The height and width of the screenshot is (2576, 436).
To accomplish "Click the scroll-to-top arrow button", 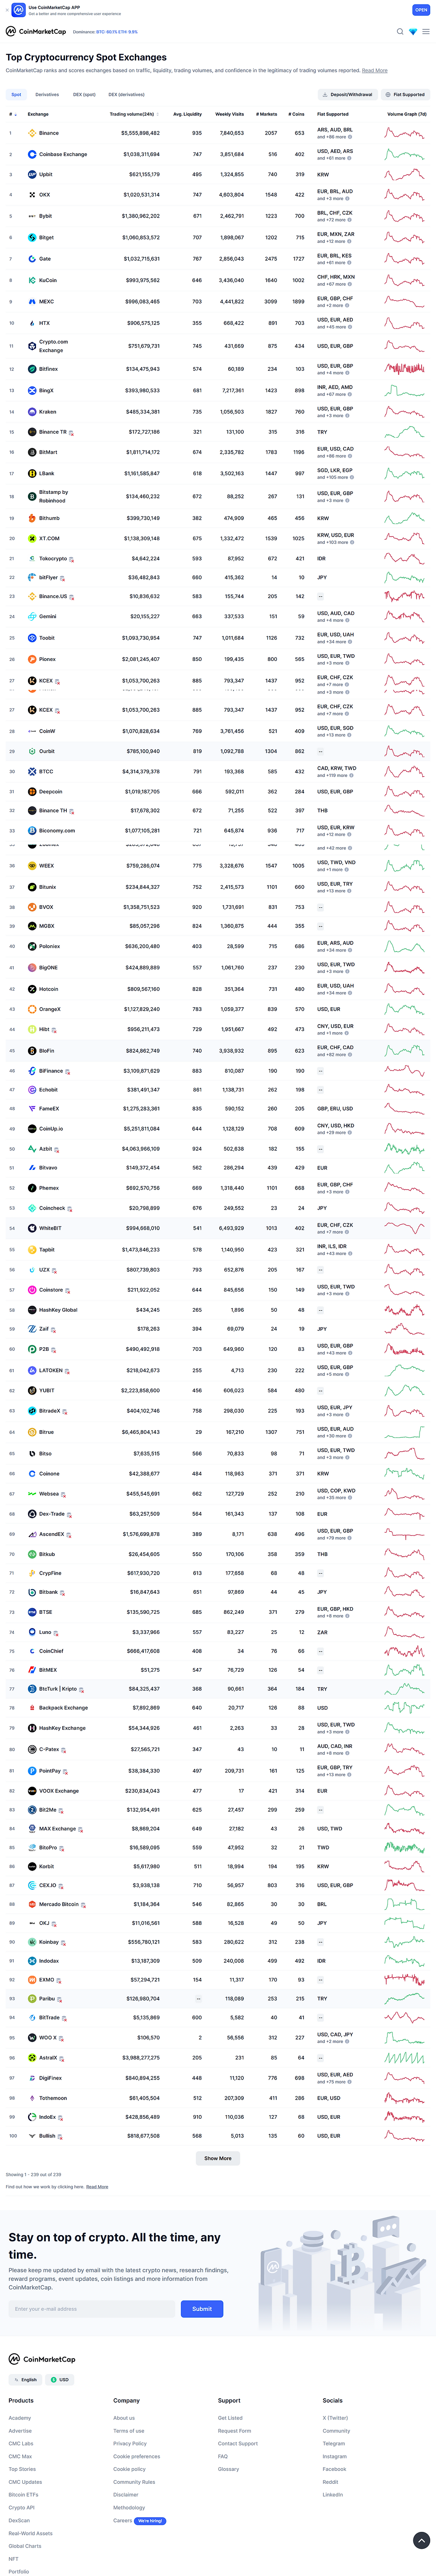I will 421,2540.
